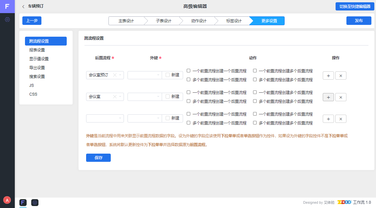
Task: Click the red user avatar icon
Action: (x=7, y=200)
